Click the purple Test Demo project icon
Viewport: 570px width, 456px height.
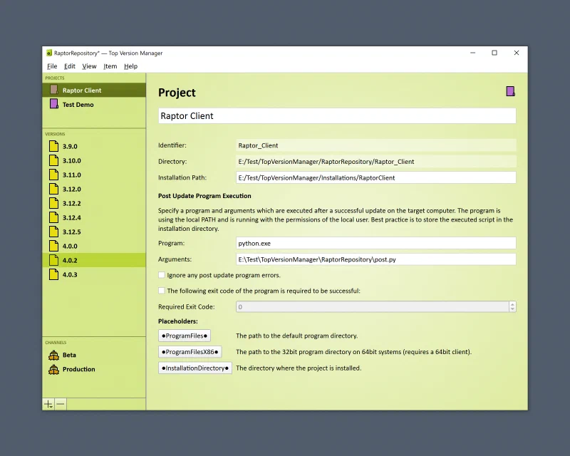pos(54,104)
